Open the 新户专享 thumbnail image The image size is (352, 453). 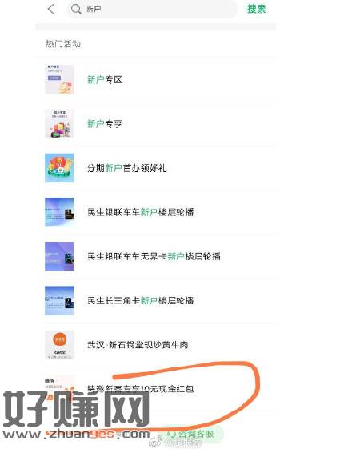coord(59,123)
